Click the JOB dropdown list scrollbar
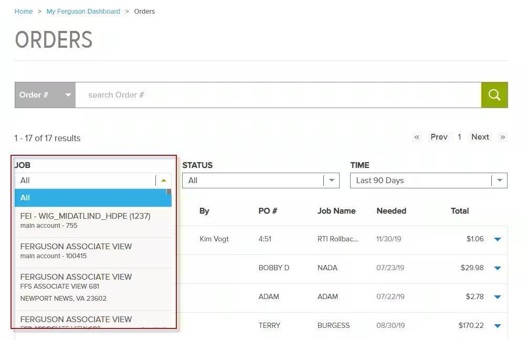Viewport: 527px width, 340px height. (x=169, y=192)
